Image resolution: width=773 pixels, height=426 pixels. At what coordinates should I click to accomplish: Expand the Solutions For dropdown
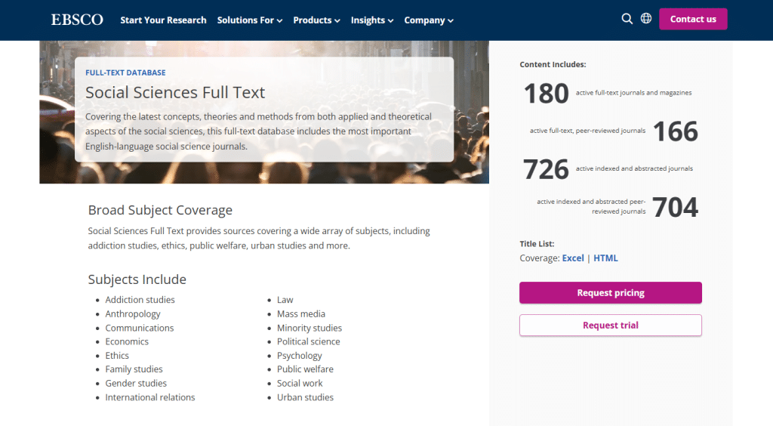click(x=249, y=20)
